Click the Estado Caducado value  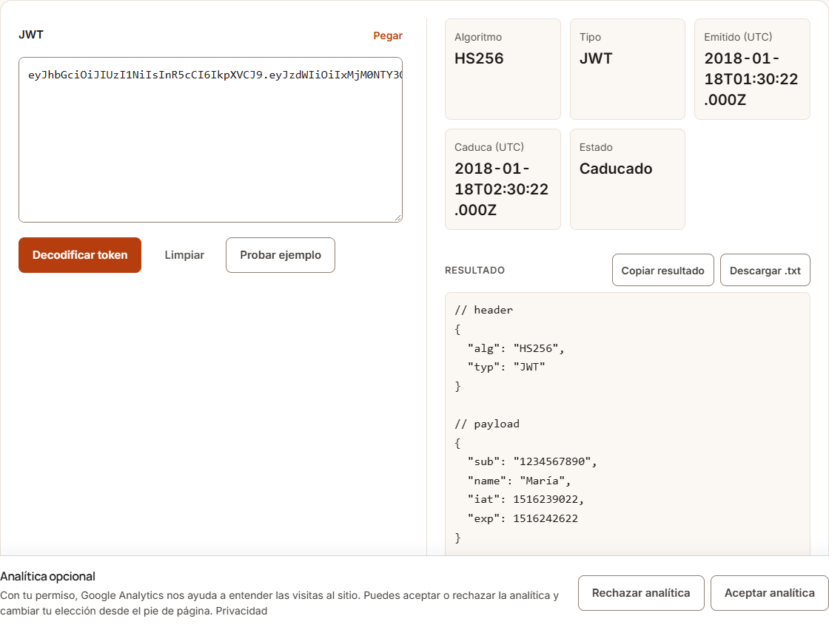(616, 169)
